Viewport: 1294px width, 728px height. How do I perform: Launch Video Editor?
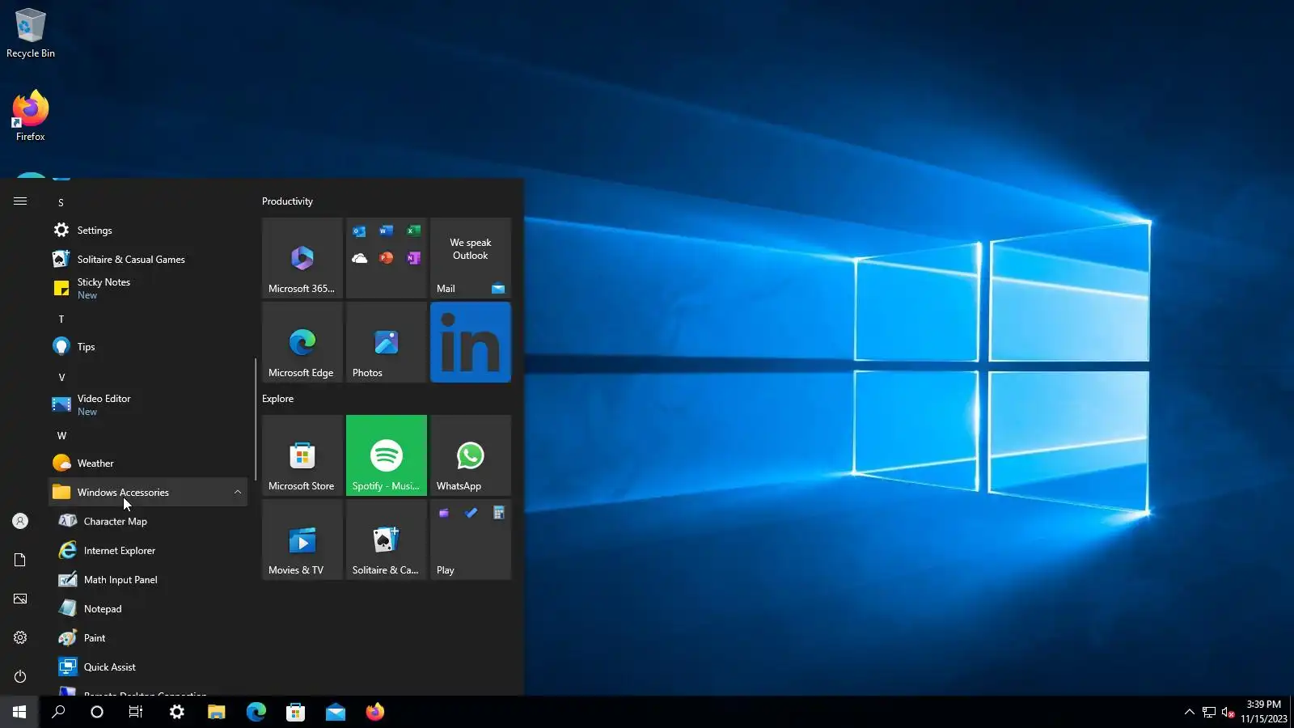(148, 405)
